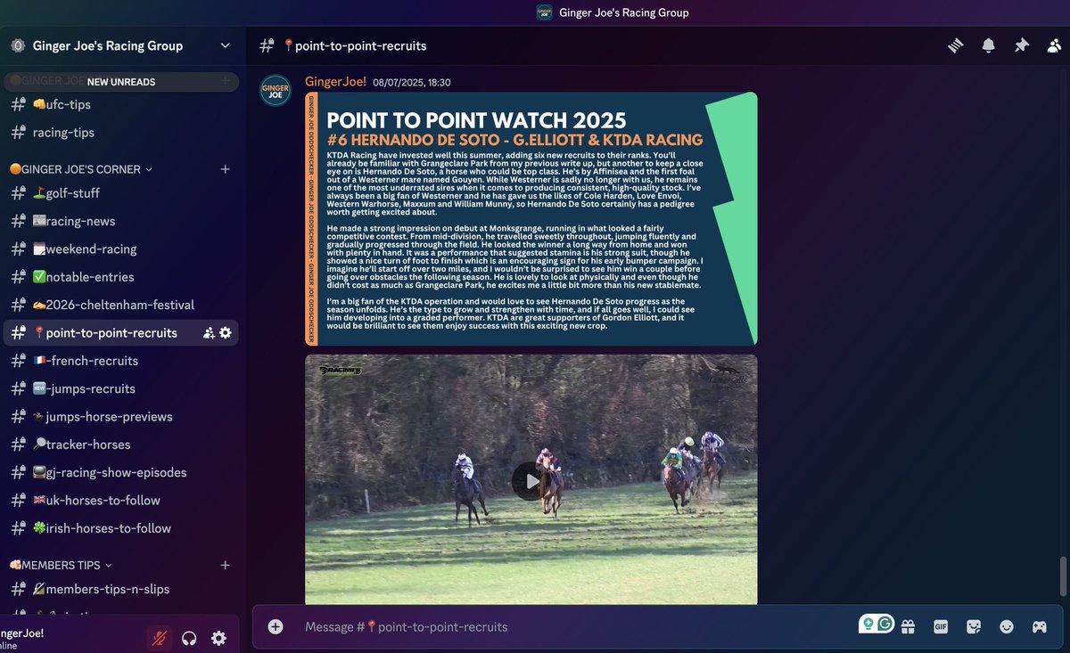The height and width of the screenshot is (653, 1070).
Task: Click the Ginger Joe logo in title bar
Action: 546,12
